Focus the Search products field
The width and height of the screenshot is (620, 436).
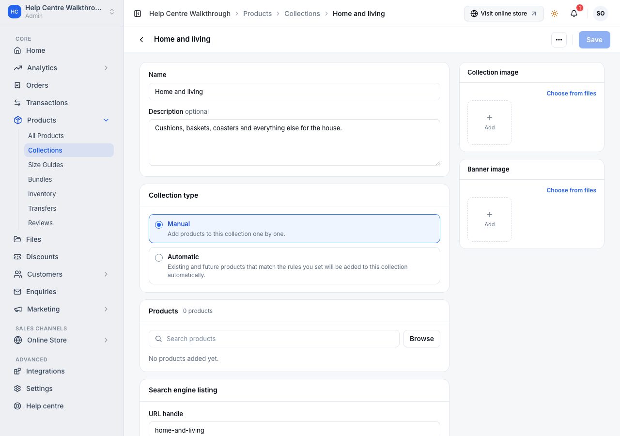(x=274, y=339)
